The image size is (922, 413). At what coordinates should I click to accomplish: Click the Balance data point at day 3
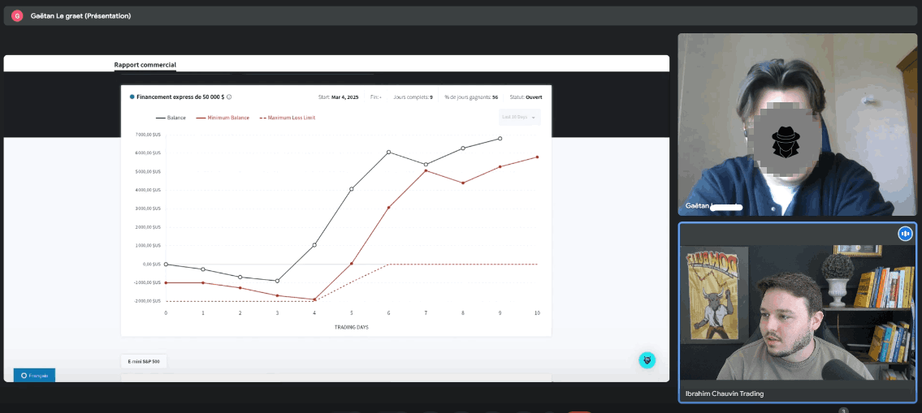[278, 281]
